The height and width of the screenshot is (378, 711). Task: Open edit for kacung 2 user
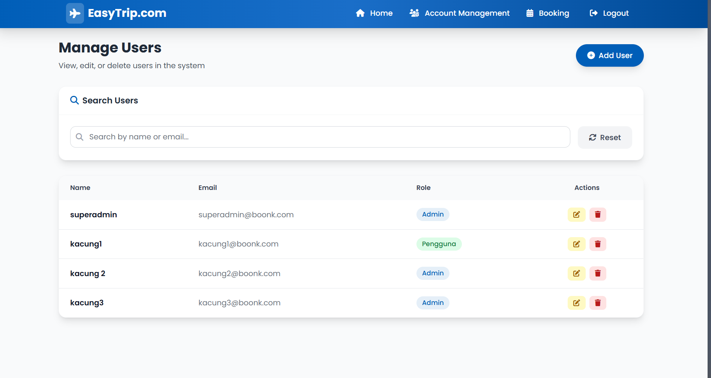coord(576,273)
